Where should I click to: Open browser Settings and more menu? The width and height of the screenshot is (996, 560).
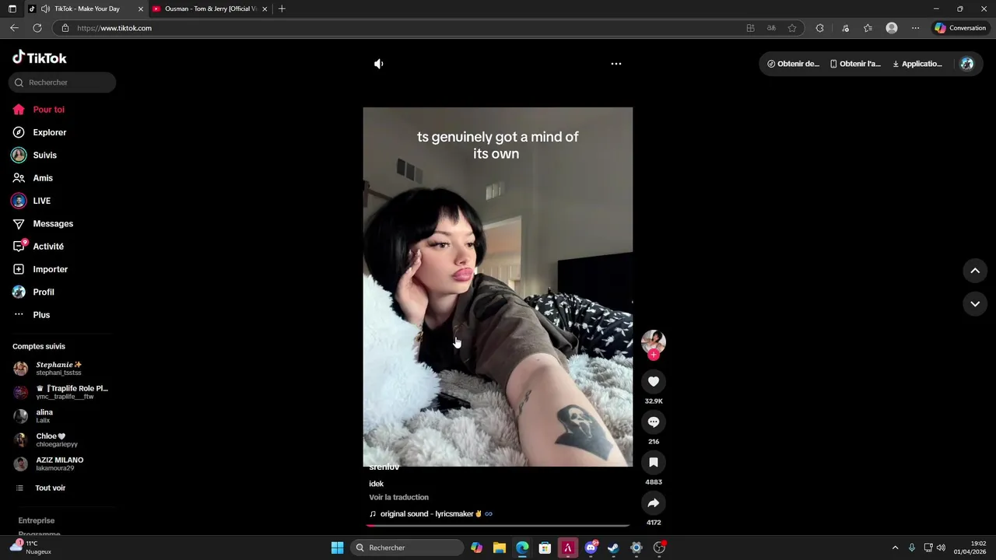[915, 28]
